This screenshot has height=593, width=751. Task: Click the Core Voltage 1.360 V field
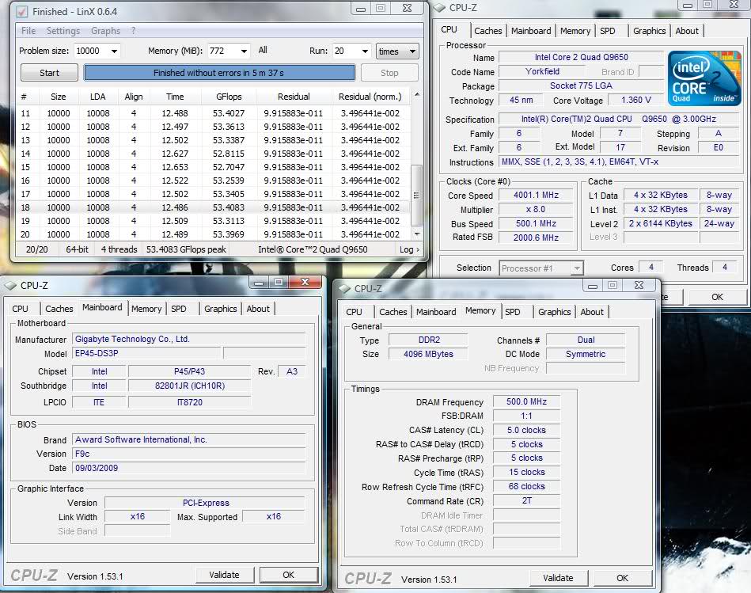point(636,100)
